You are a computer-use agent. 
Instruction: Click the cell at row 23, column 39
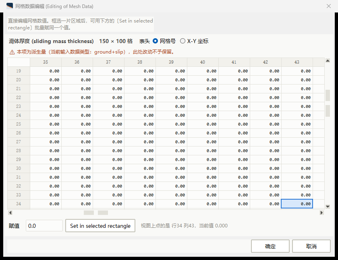click(x=171, y=106)
